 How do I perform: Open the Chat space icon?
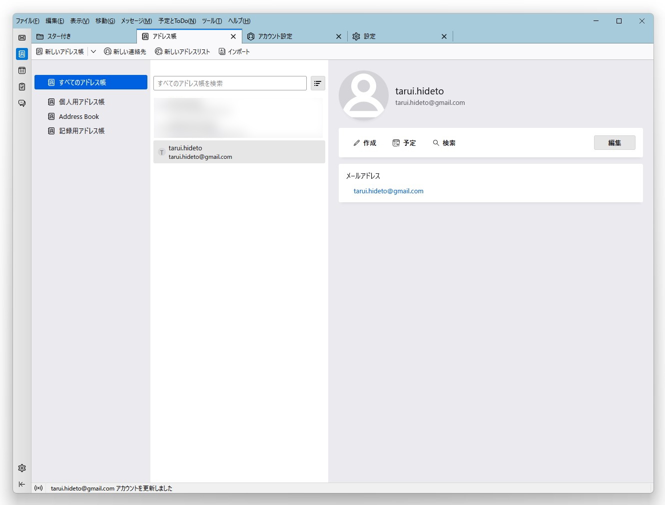[22, 103]
